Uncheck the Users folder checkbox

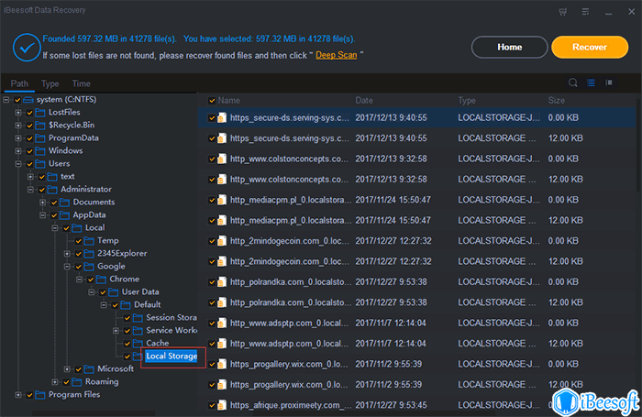(29, 164)
